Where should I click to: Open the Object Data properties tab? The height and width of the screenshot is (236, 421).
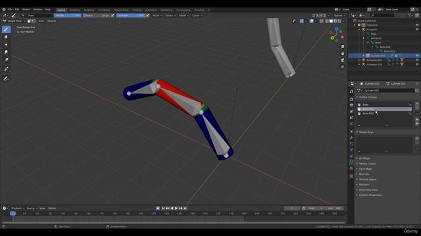click(351, 163)
